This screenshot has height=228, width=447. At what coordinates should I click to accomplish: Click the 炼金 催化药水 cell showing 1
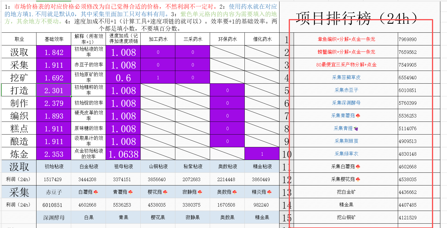tap(262, 154)
